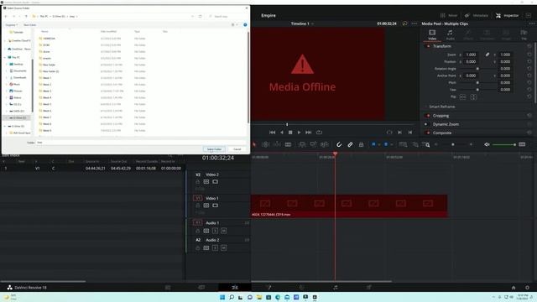This screenshot has height=302, width=537.
Task: Stop playback in the viewer
Action: pyautogui.click(x=290, y=133)
